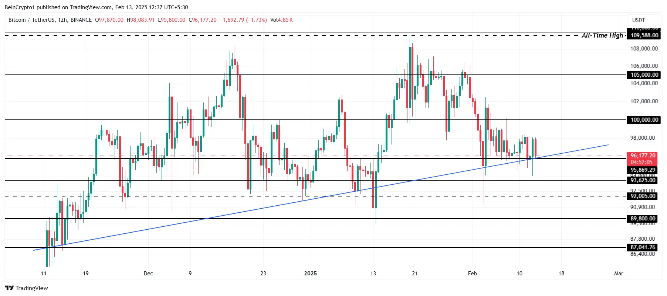
Task: Select the 92,005.00 dashed line label
Action: pos(643,196)
